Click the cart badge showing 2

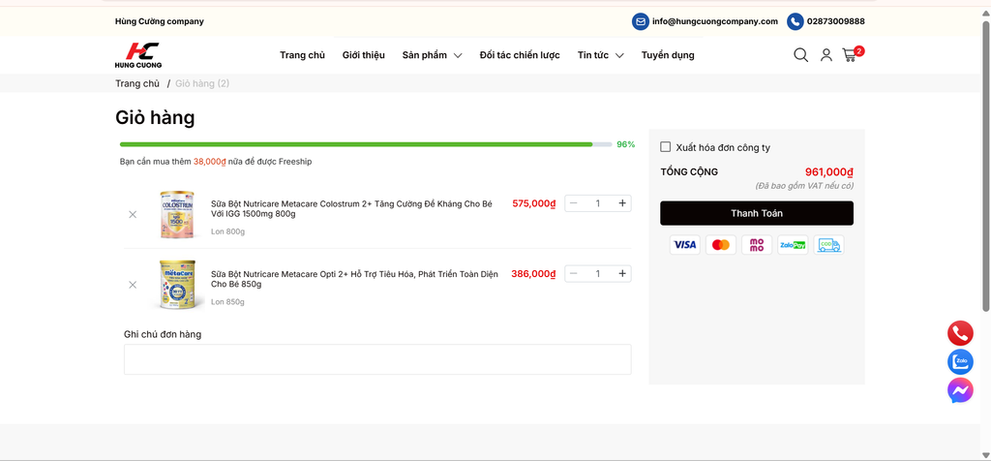(x=859, y=51)
